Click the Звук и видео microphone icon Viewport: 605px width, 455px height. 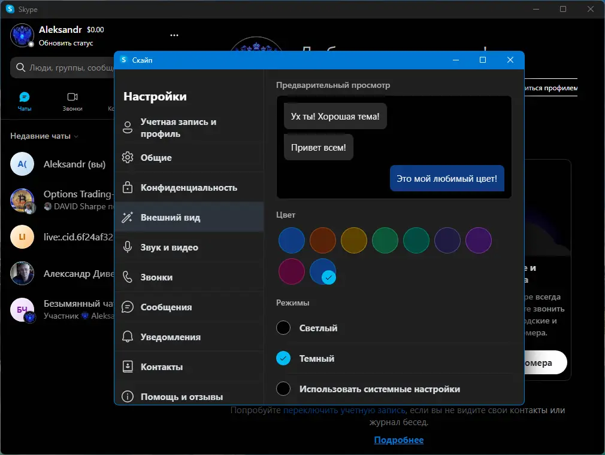coord(126,247)
